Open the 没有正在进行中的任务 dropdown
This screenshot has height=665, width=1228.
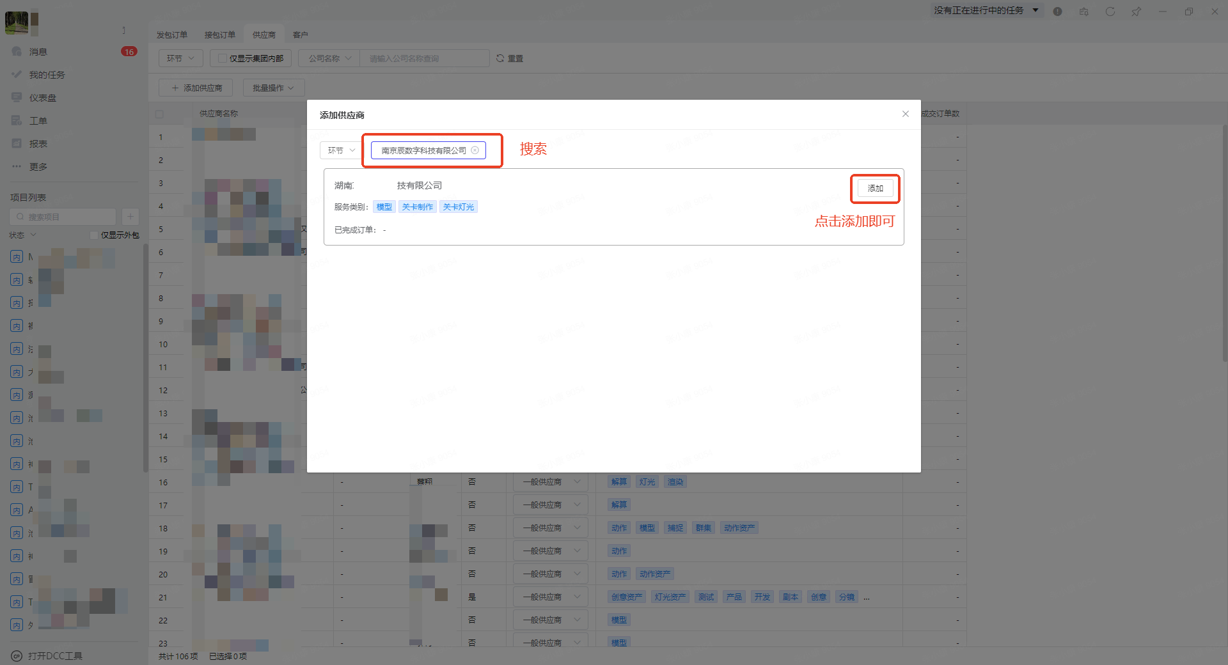pos(987,11)
